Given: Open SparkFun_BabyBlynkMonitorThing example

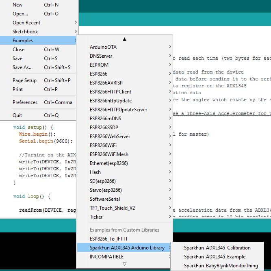Looking at the screenshot, I should pos(217,266).
